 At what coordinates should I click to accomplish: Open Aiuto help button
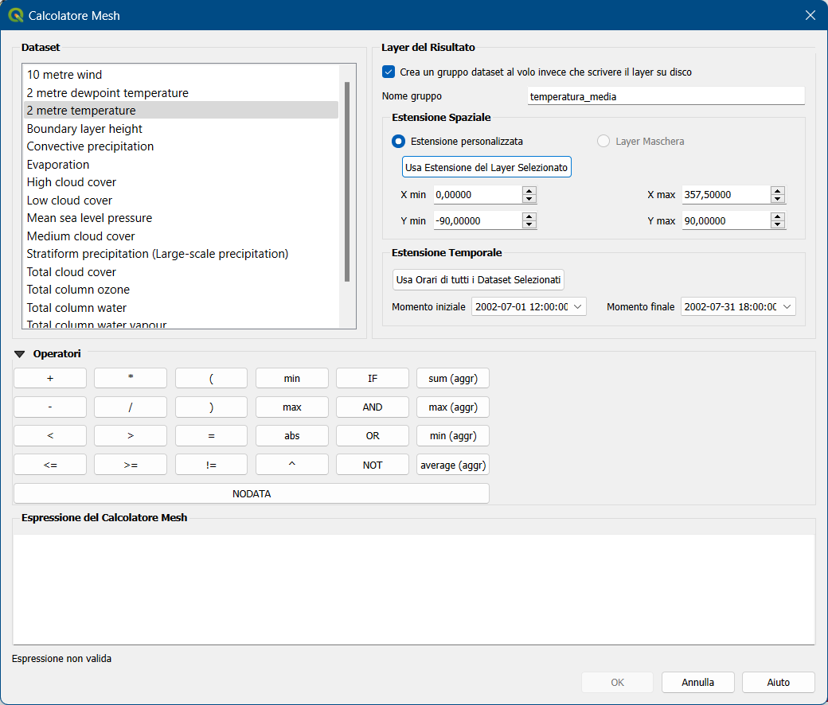(779, 682)
